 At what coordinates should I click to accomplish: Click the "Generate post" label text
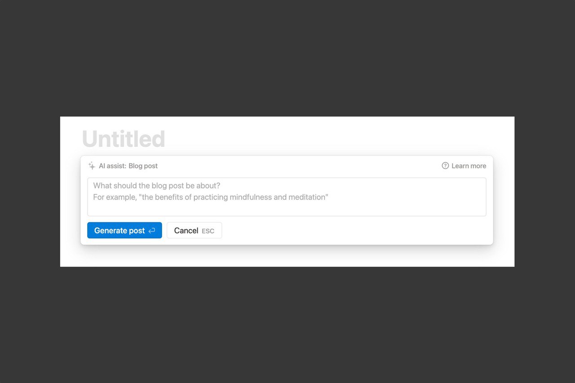(119, 231)
